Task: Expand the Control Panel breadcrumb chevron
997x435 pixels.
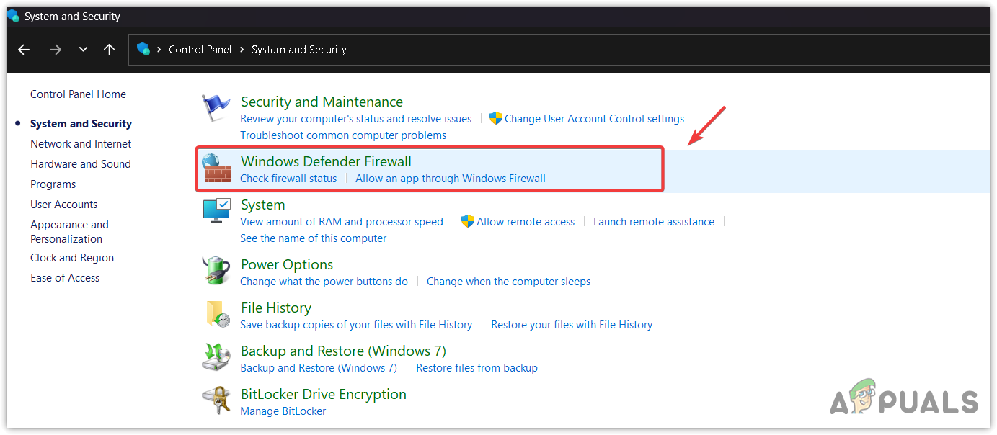Action: tap(242, 50)
